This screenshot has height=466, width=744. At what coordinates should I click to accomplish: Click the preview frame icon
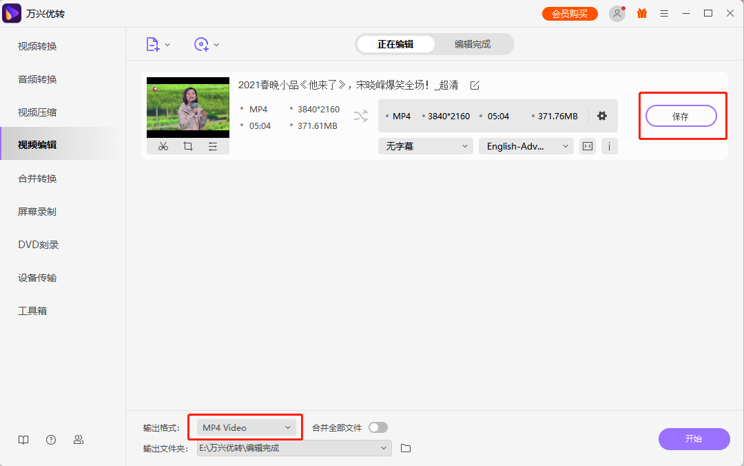pyautogui.click(x=588, y=146)
